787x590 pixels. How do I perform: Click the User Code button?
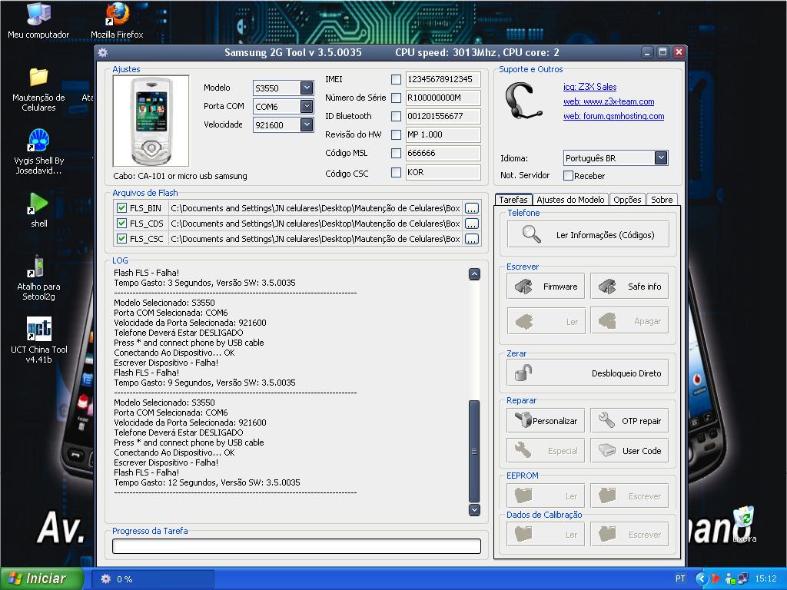[629, 450]
